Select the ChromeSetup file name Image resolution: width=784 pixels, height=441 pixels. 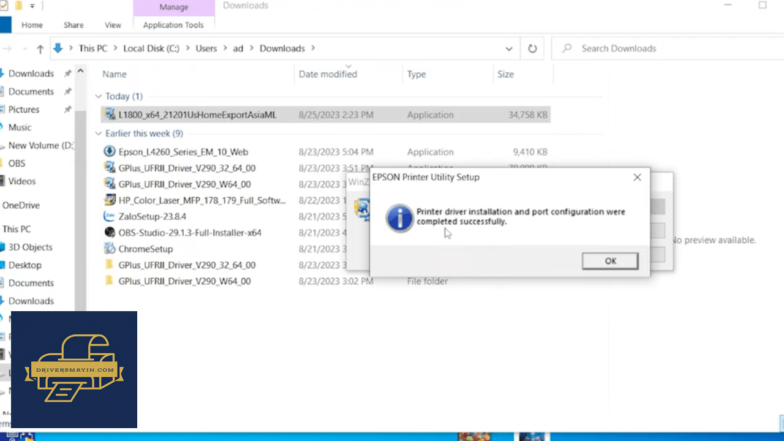(146, 249)
